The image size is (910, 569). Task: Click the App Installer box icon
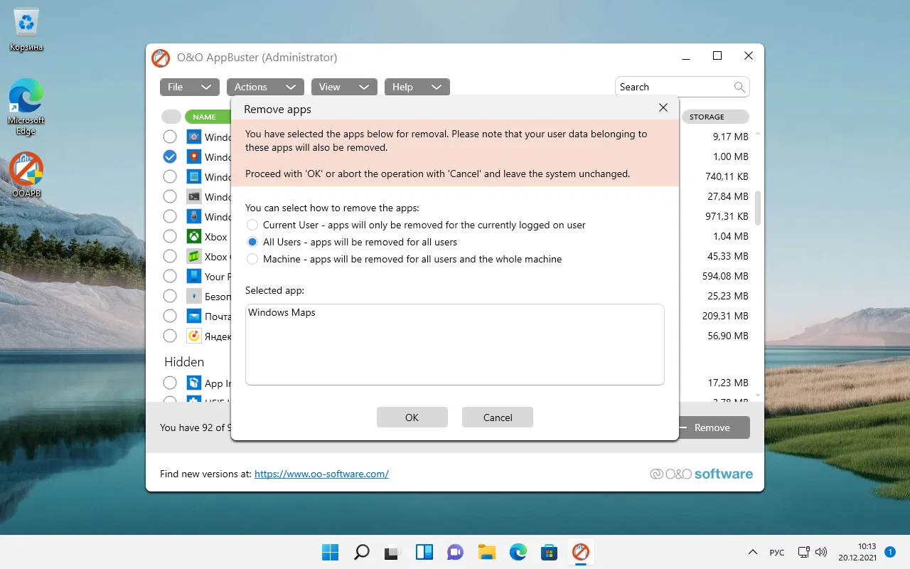coord(194,383)
